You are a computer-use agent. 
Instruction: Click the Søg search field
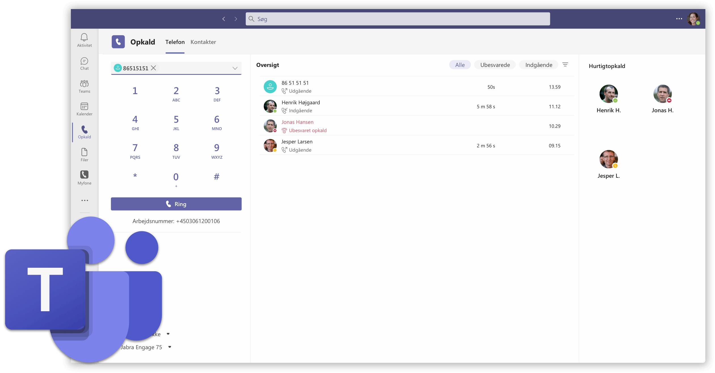click(x=398, y=19)
